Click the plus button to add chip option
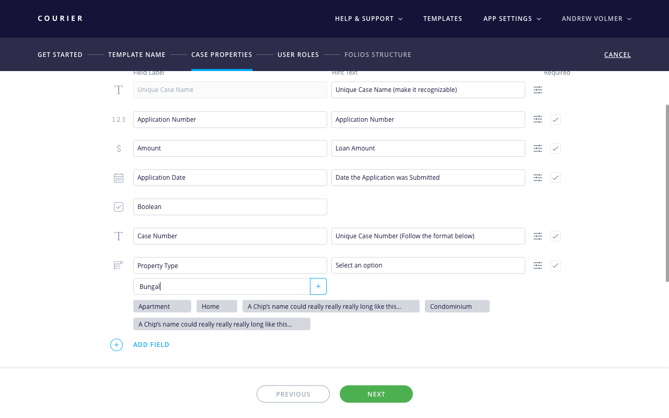669x418 pixels. 318,286
